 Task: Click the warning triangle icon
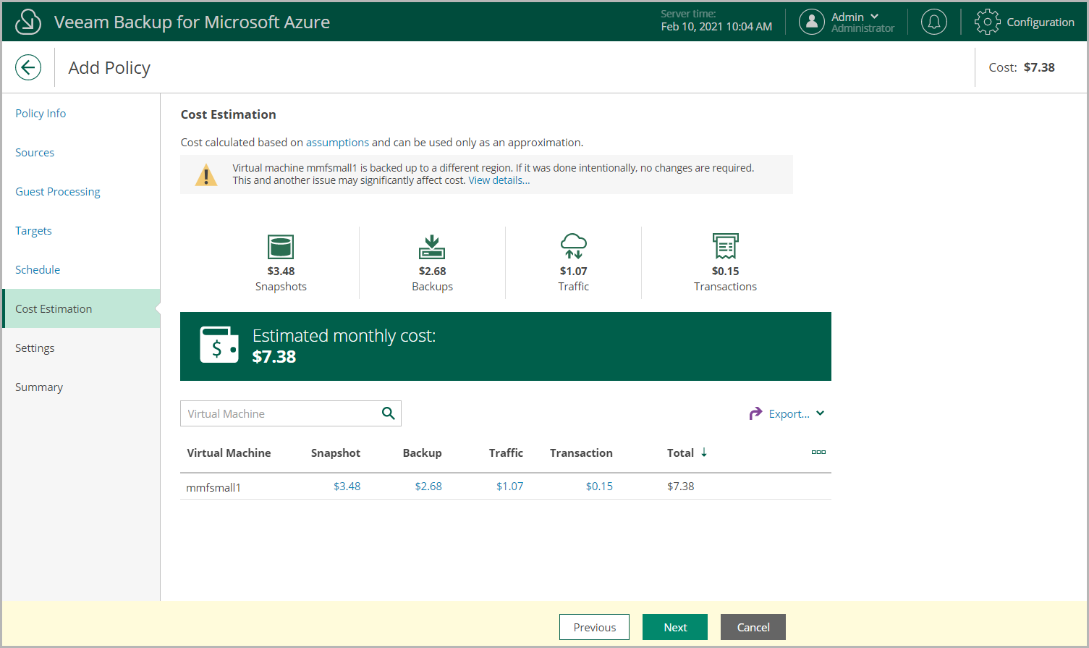point(206,174)
